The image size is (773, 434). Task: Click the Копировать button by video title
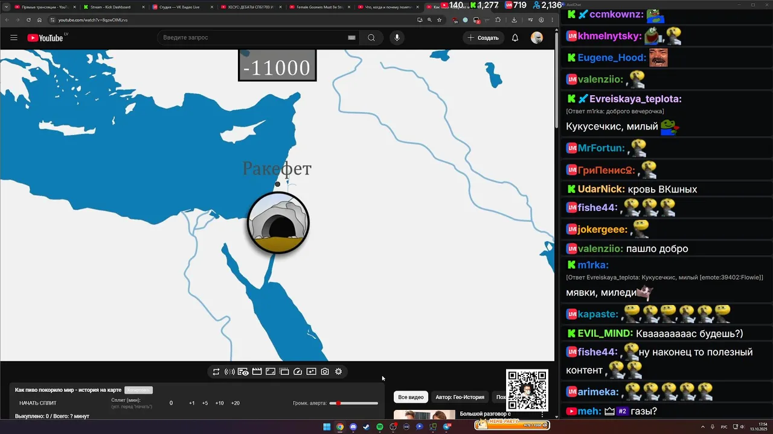coord(138,390)
